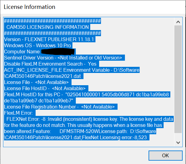186x164 pixels.
Task: Click the License File - Not Available line
Action: 37,82
